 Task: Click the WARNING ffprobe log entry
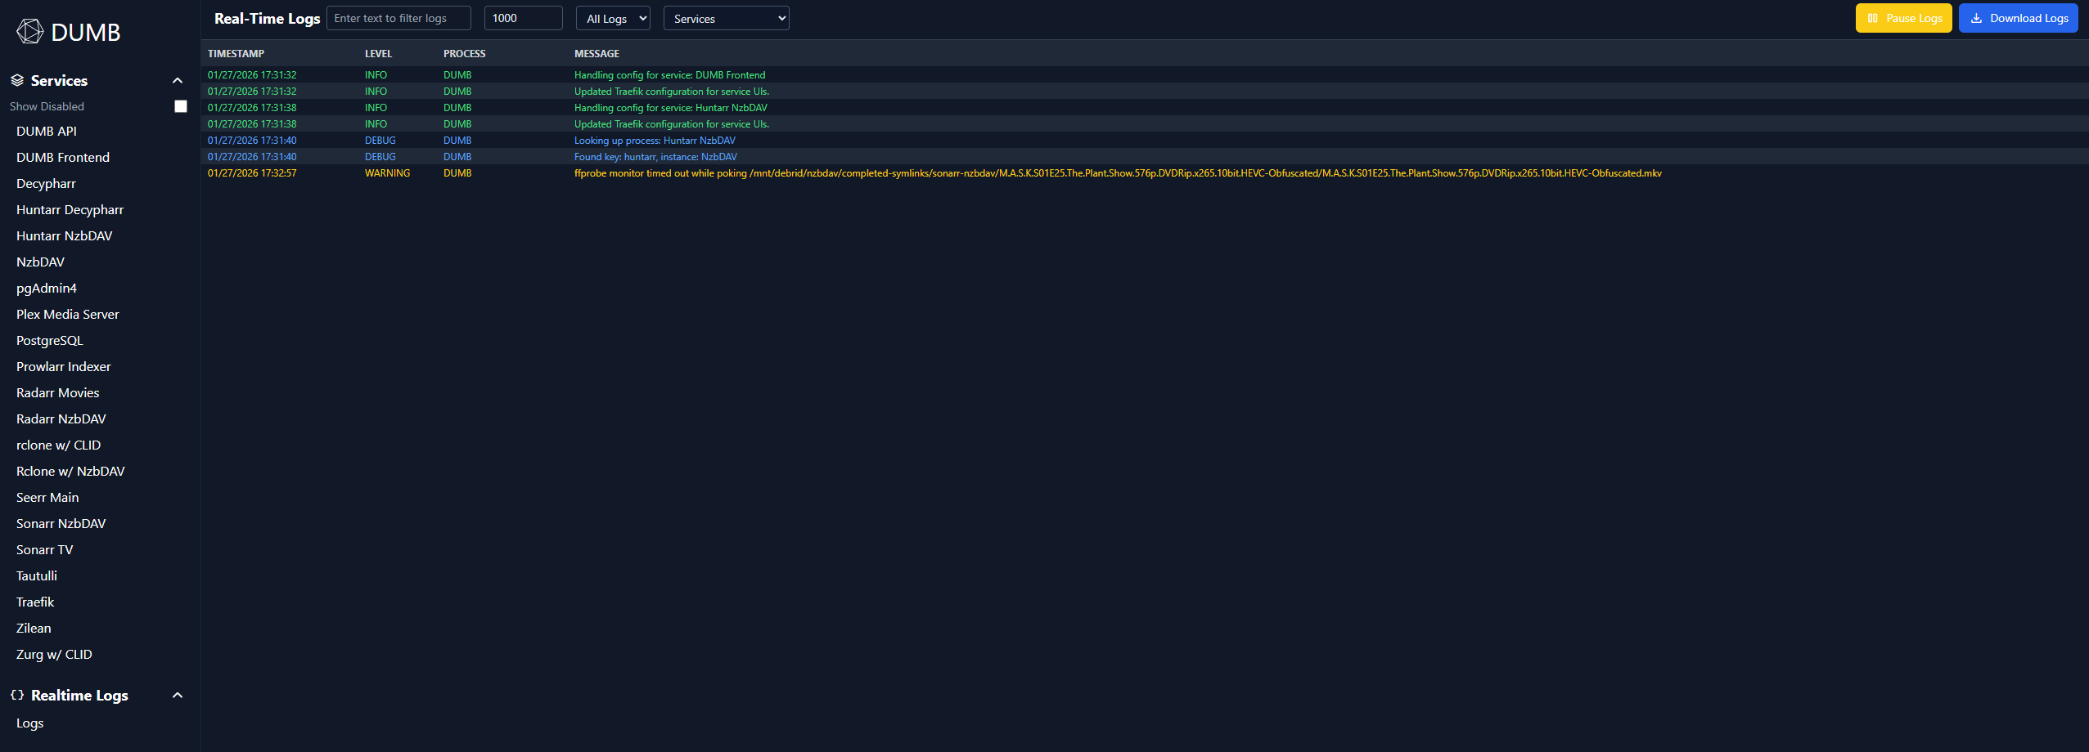tap(982, 172)
